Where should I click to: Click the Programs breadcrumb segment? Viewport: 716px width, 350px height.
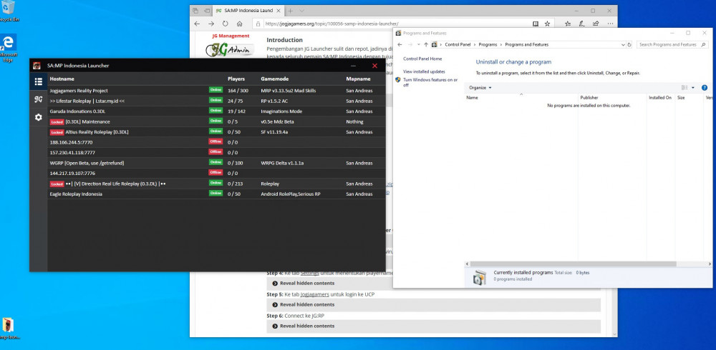(x=488, y=45)
